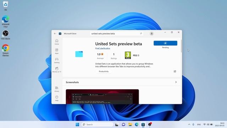Open the Library in Store sidebar

[x=57, y=89]
